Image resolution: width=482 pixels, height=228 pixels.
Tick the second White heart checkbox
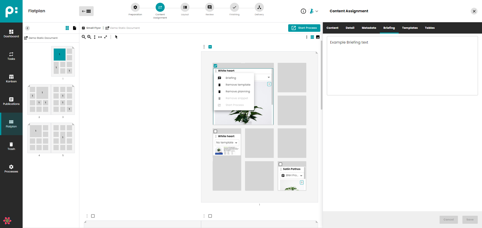click(215, 131)
